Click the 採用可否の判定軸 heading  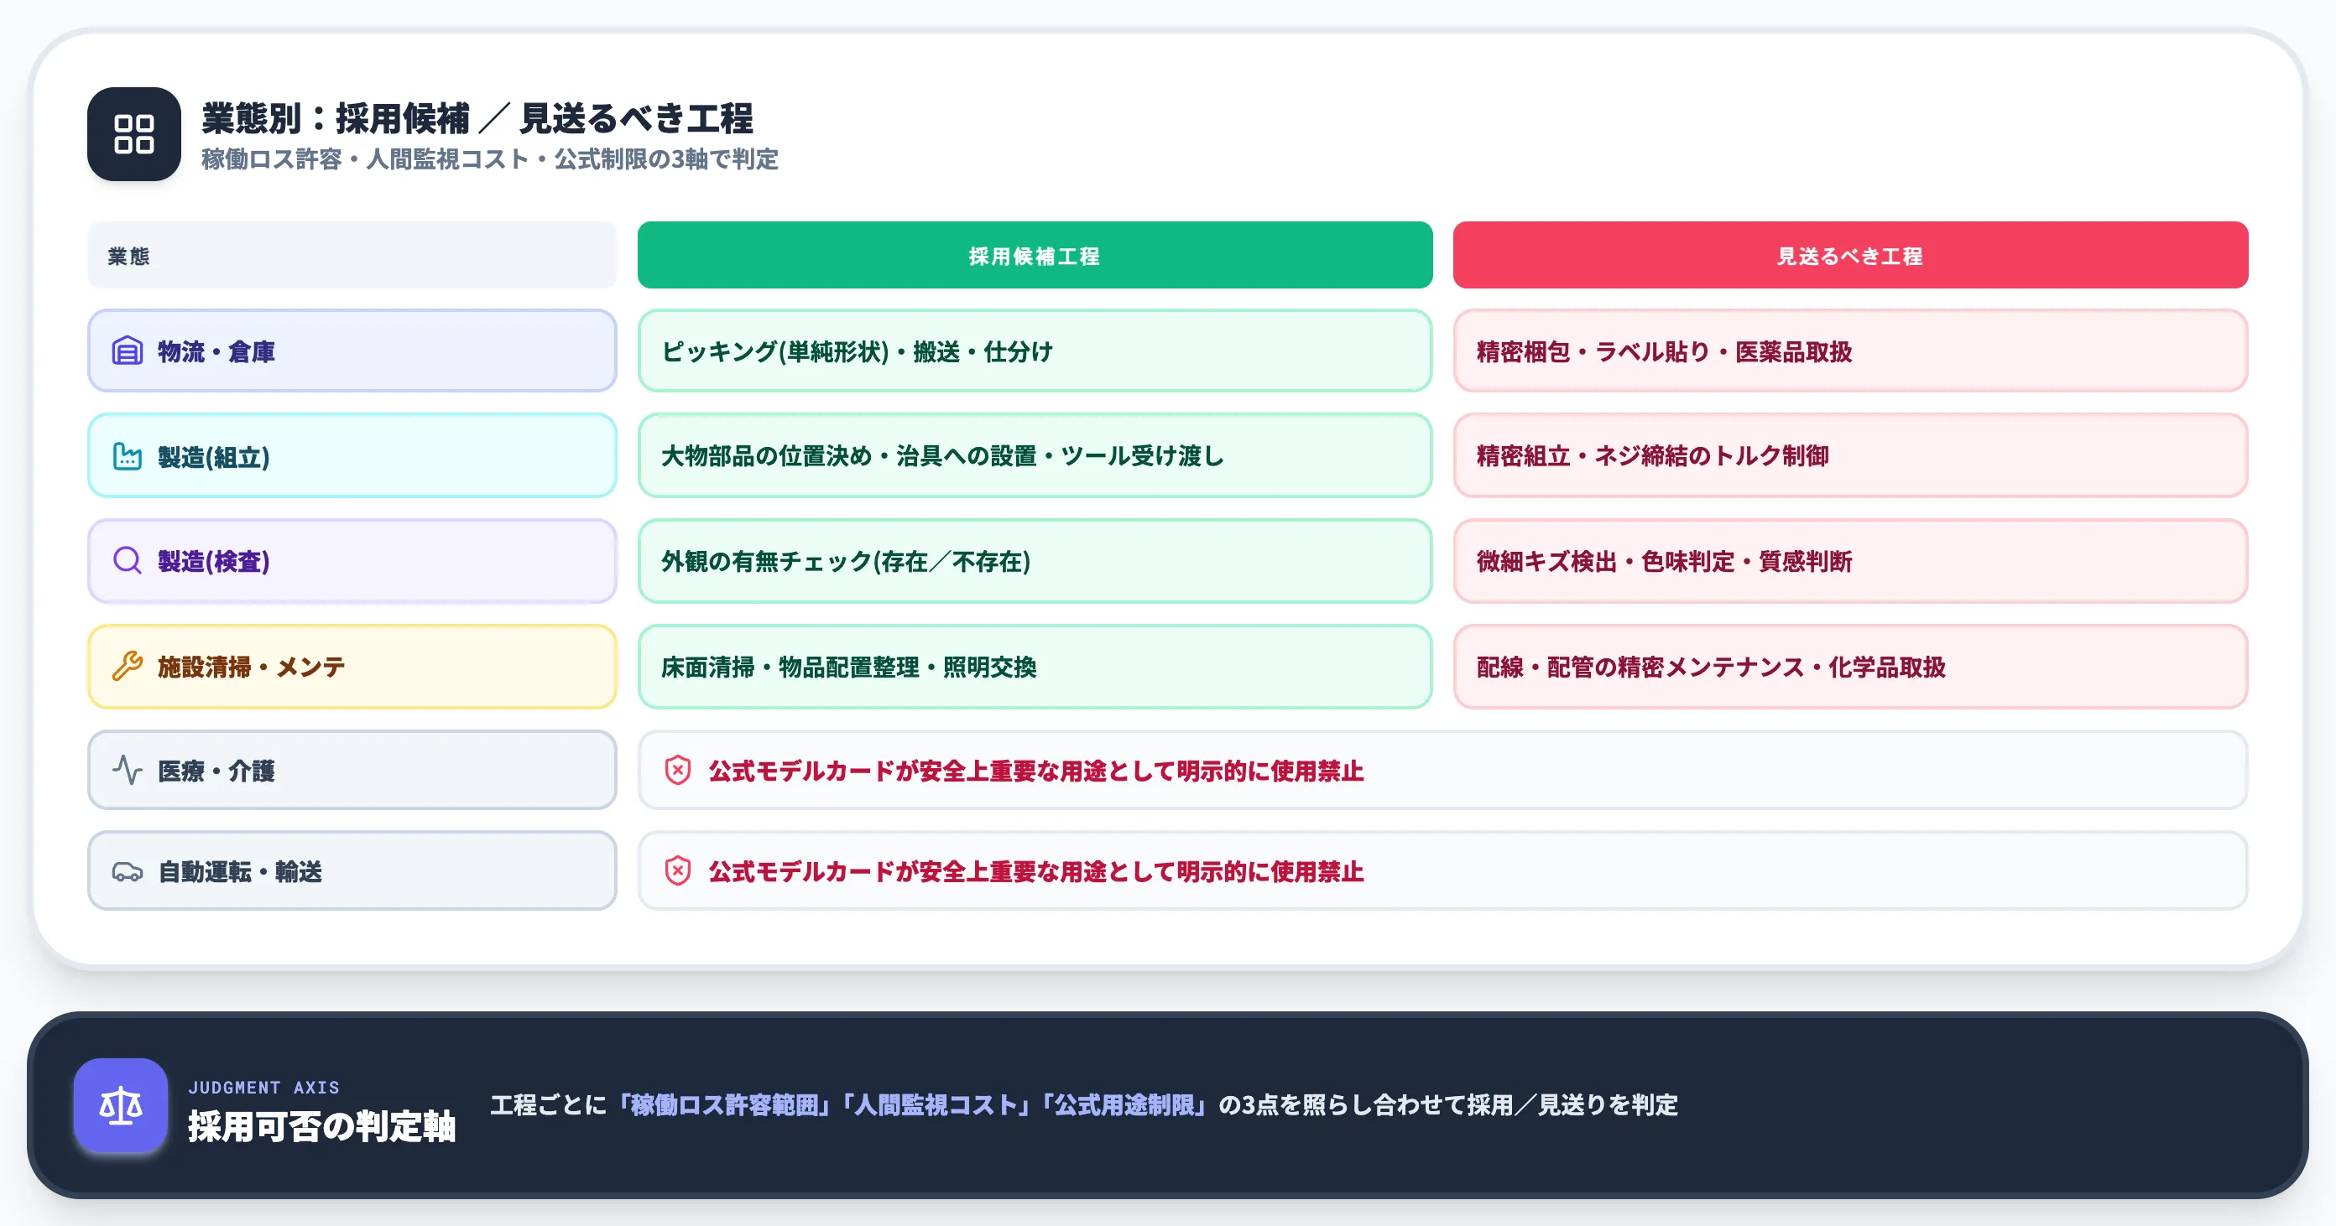coord(321,1126)
